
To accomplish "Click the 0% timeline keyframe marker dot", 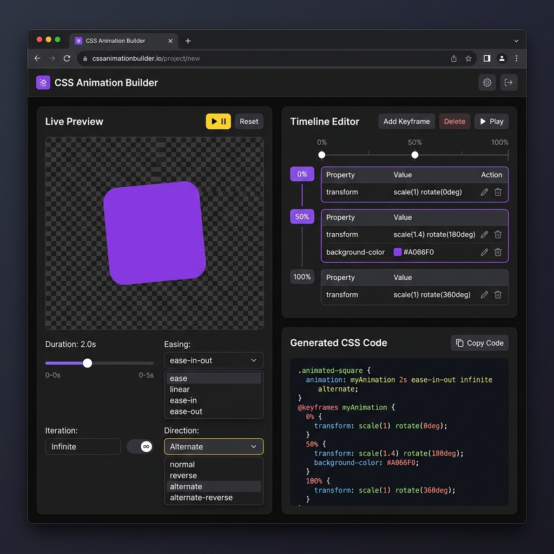I will (321, 155).
